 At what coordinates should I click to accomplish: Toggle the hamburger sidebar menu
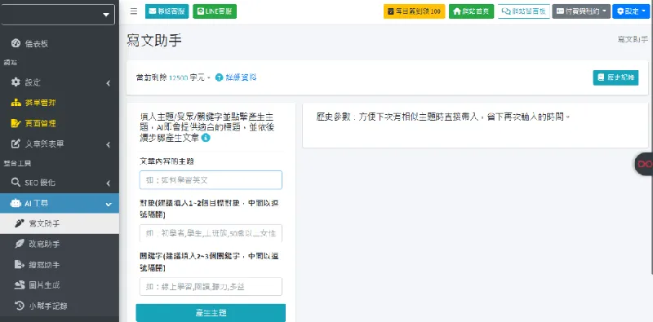(x=134, y=11)
